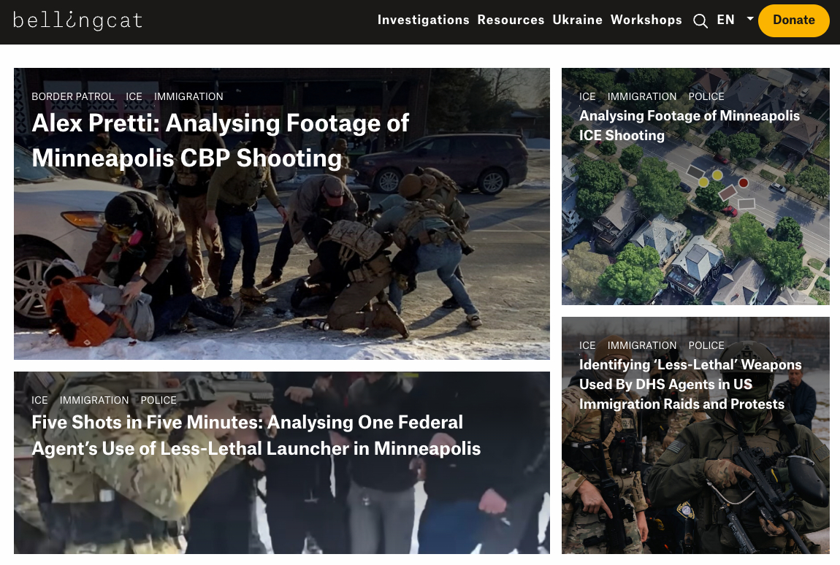
Task: Click the BORDER PATROL tag on the top article
Action: click(72, 96)
